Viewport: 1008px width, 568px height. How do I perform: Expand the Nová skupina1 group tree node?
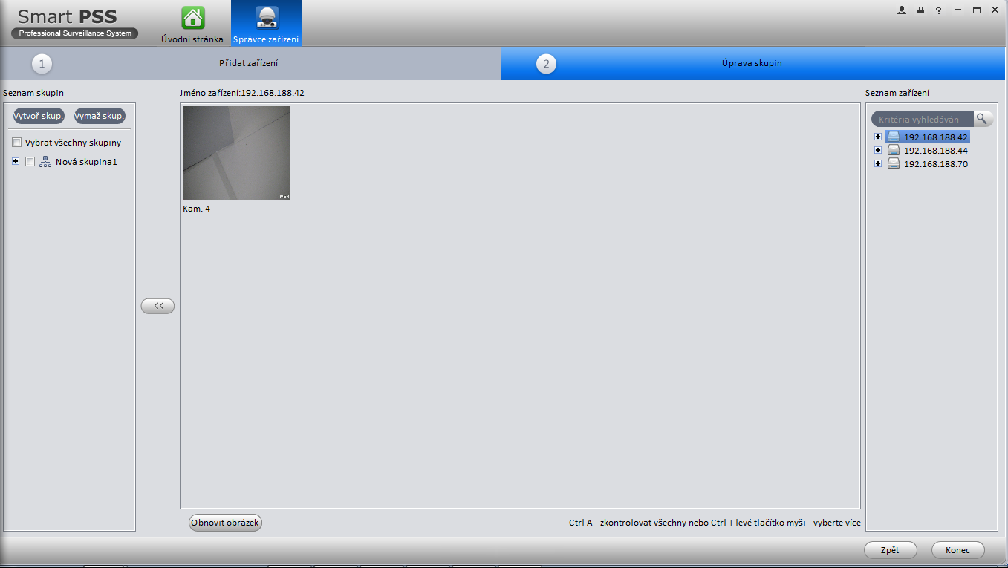tap(16, 161)
